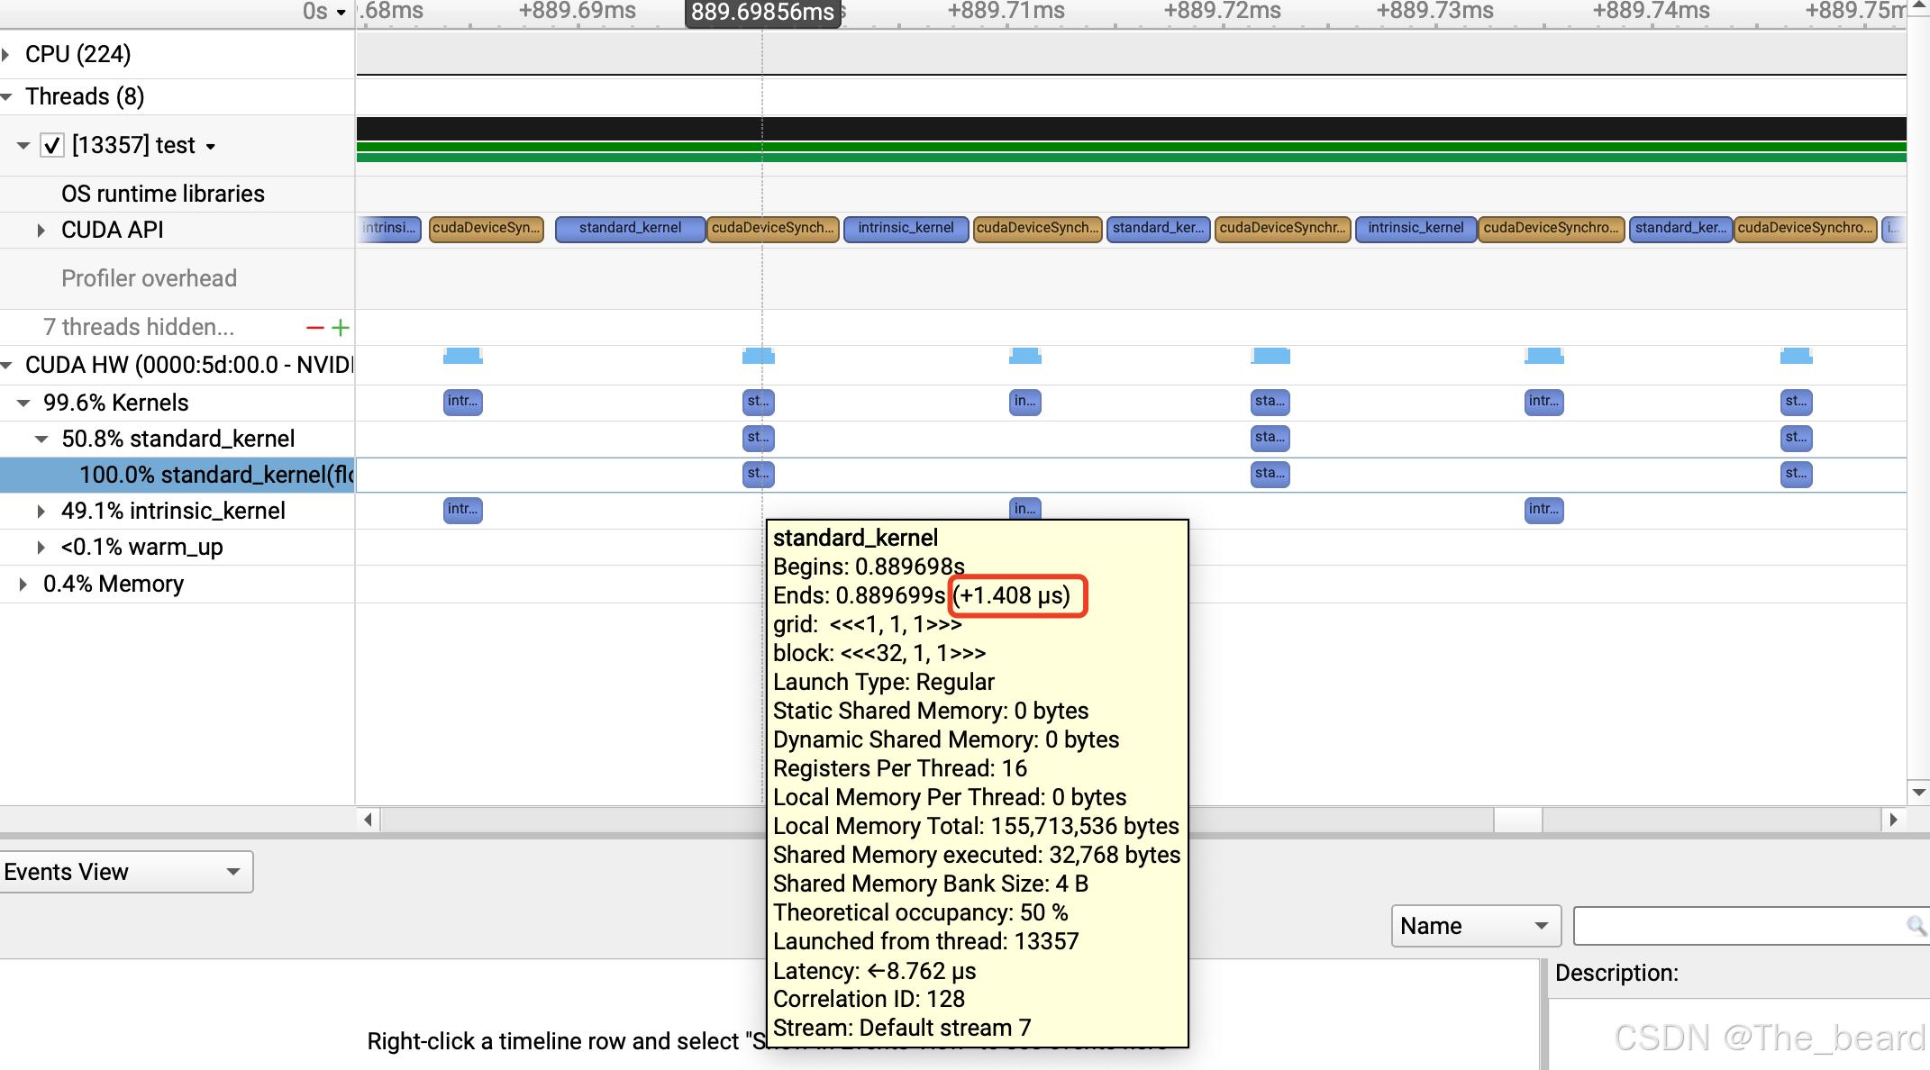Expand the CPU (224) row

click(6, 55)
